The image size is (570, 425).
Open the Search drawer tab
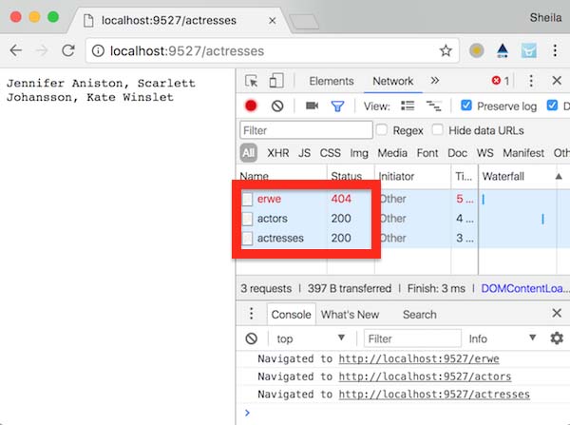tap(420, 315)
